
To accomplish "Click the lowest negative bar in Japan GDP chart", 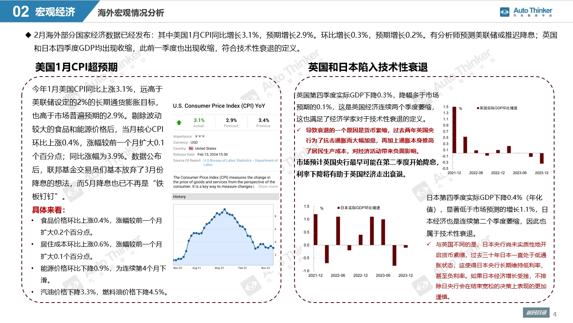I will [394, 255].
